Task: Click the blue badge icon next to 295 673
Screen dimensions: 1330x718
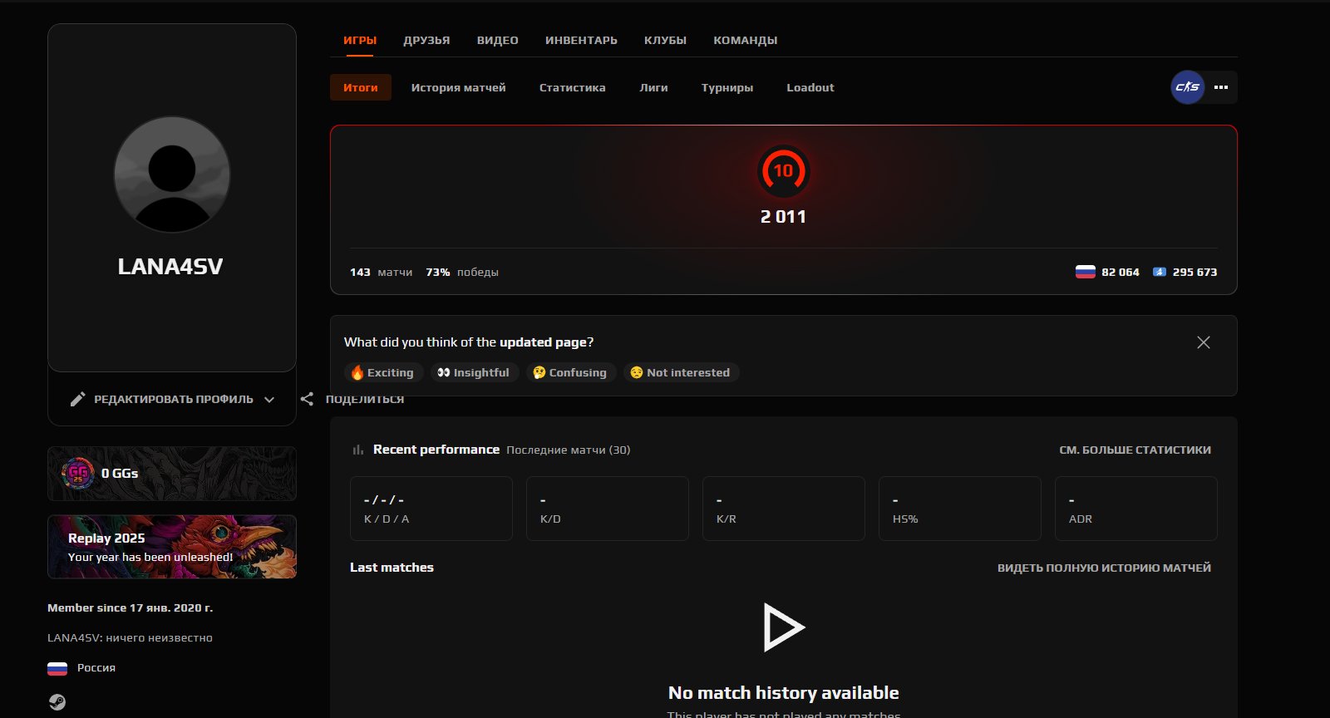Action: click(x=1160, y=272)
